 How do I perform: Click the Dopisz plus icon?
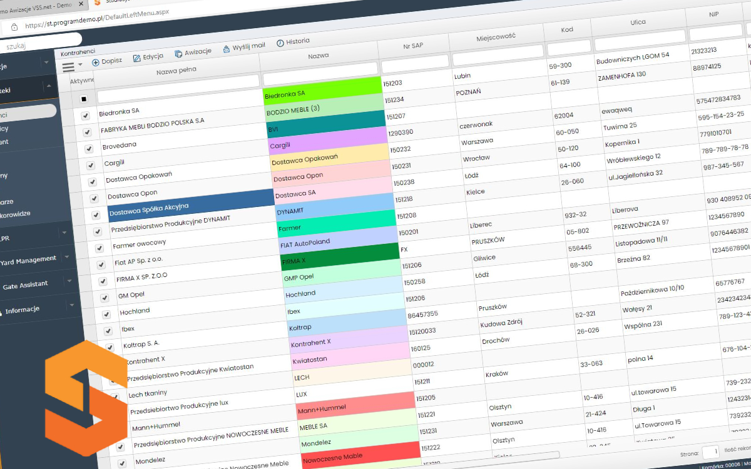(x=96, y=62)
